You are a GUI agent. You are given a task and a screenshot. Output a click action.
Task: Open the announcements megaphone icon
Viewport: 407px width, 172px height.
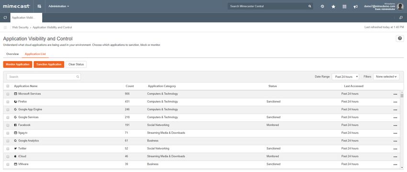356,7
